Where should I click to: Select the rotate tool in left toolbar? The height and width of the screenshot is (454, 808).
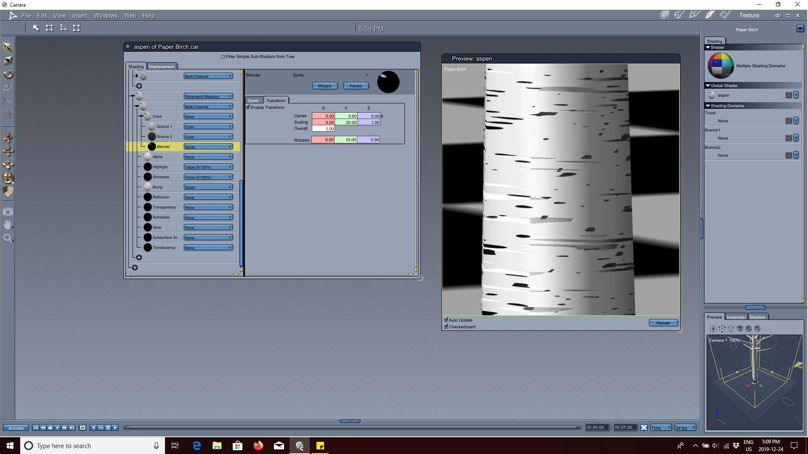point(8,74)
